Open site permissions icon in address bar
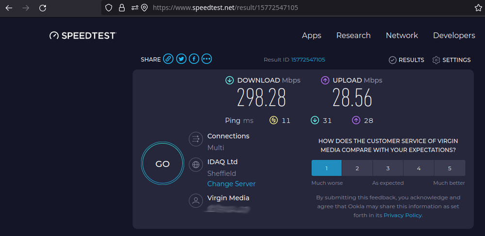485x236 pixels. coord(134,8)
